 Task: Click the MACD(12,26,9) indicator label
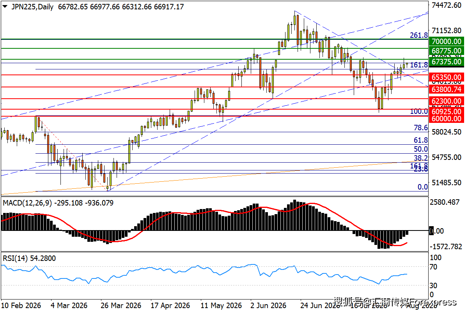coord(28,203)
